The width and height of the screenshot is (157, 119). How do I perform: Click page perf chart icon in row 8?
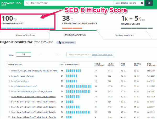125,107
